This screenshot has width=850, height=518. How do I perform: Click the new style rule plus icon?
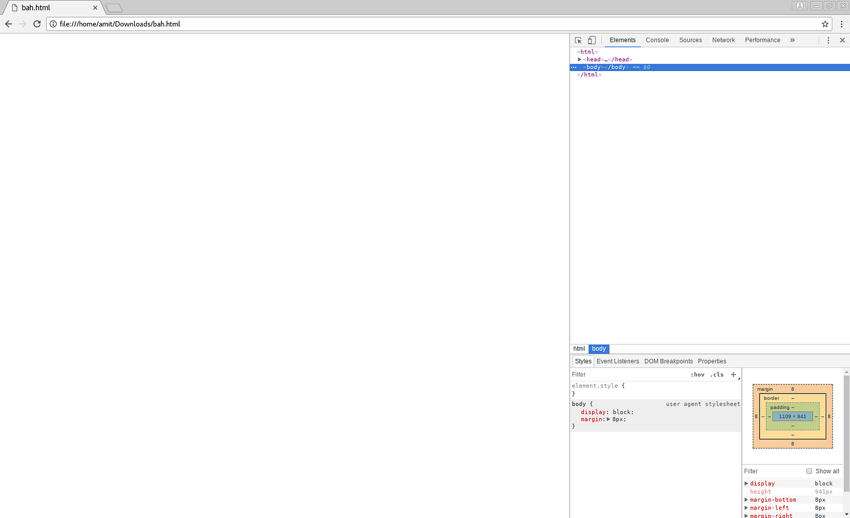pos(733,375)
